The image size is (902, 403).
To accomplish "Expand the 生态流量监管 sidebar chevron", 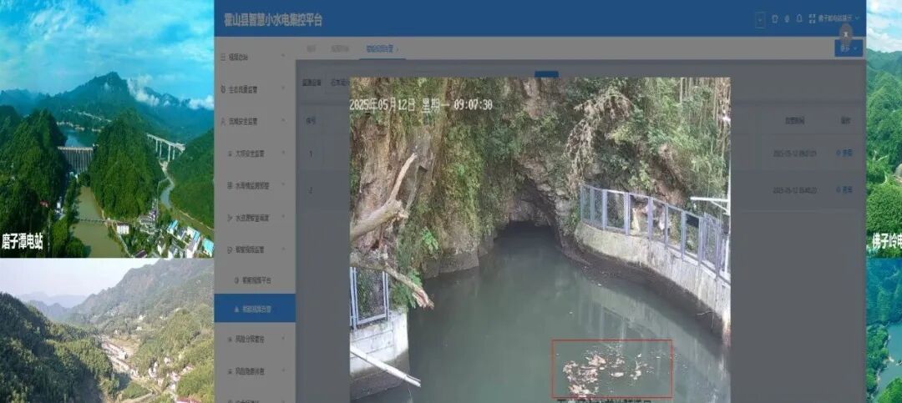I will [284, 89].
